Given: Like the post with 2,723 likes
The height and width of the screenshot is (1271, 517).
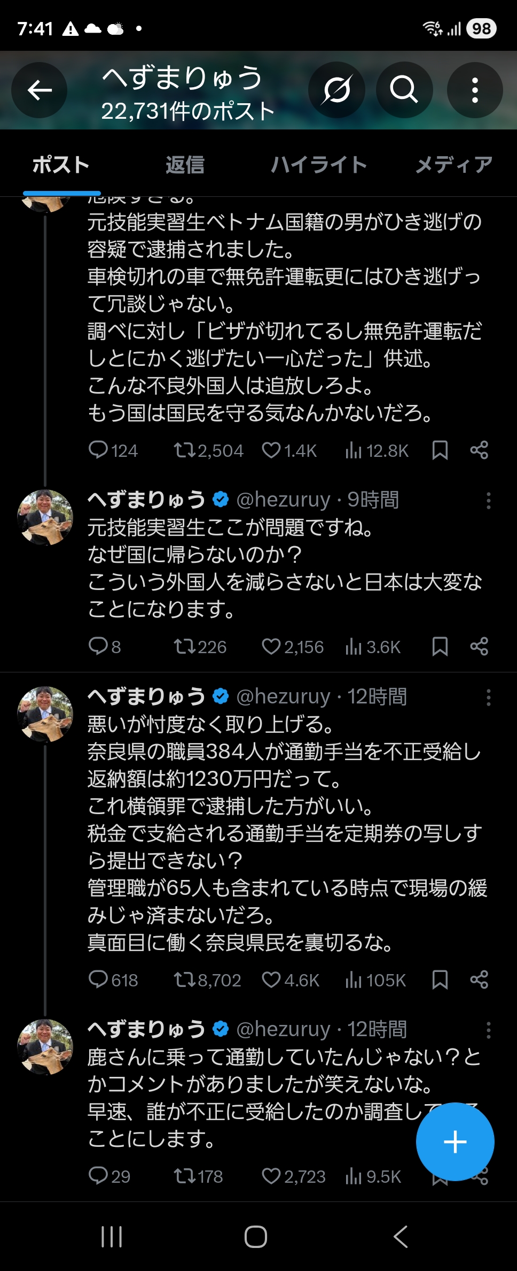Looking at the screenshot, I should (271, 1176).
